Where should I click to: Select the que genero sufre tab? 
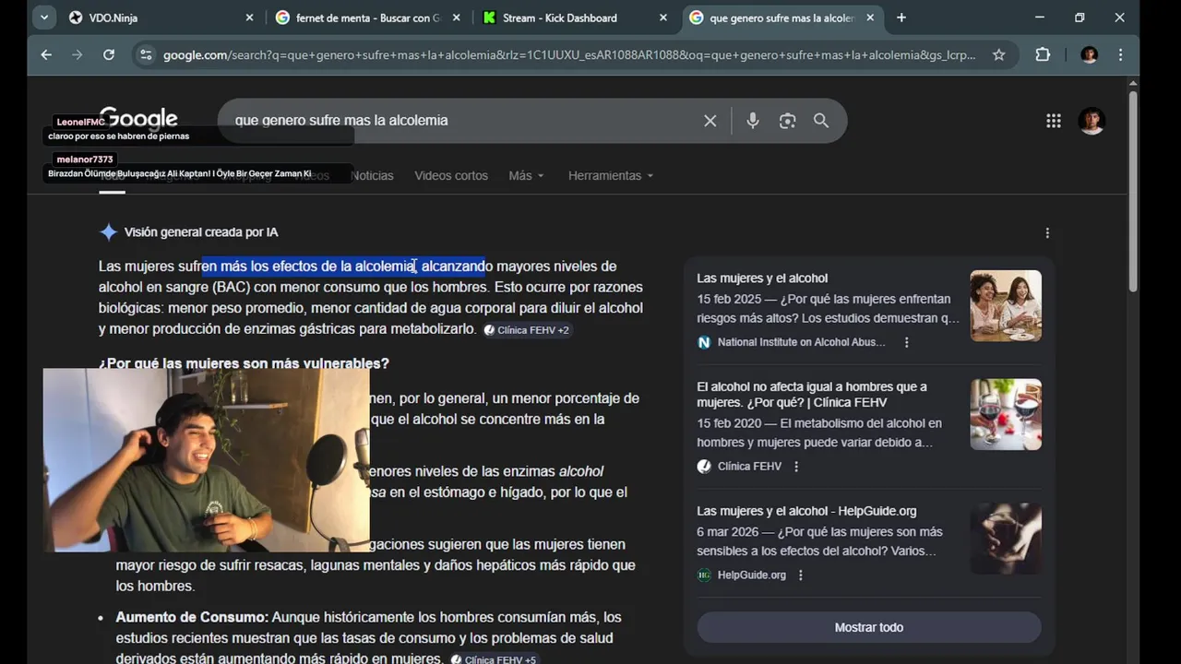click(x=782, y=18)
